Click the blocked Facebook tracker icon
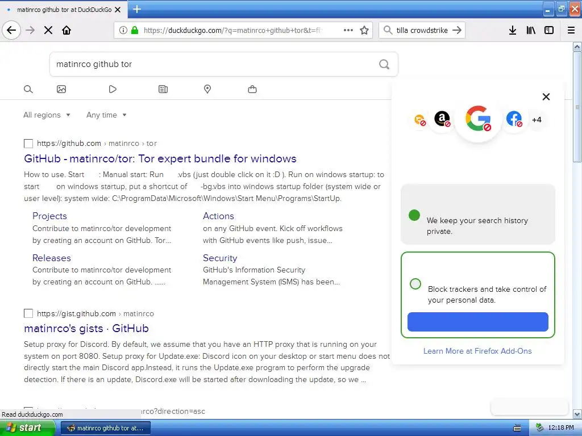The image size is (582, 436). click(x=514, y=119)
